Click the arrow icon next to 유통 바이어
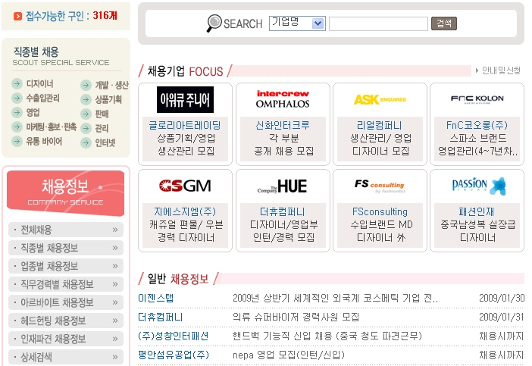 [x=17, y=141]
